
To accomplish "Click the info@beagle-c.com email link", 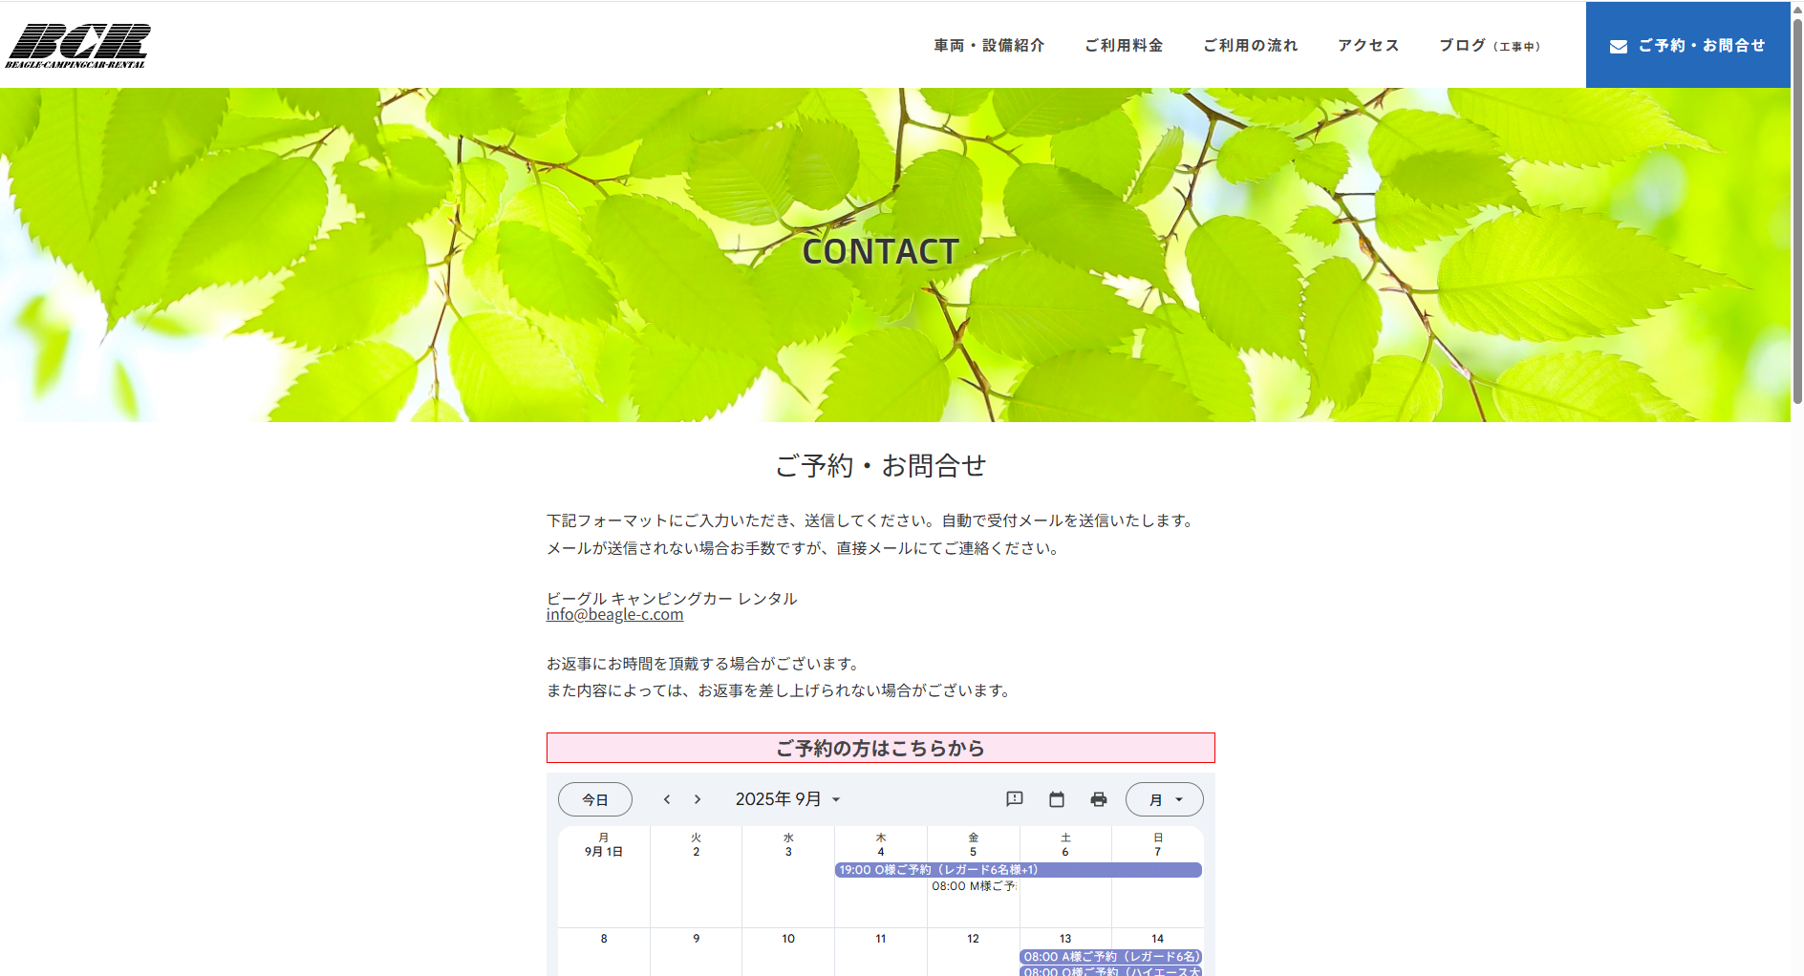I will 614,615.
